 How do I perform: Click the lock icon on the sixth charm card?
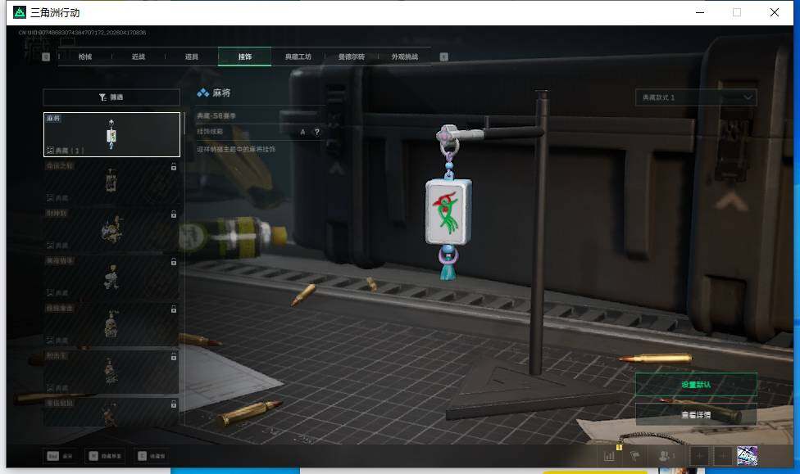174,356
